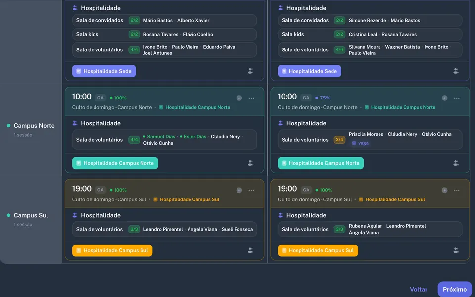Click the plus icon in the 75% Campus Norte card
The width and height of the screenshot is (475, 297).
point(444,98)
